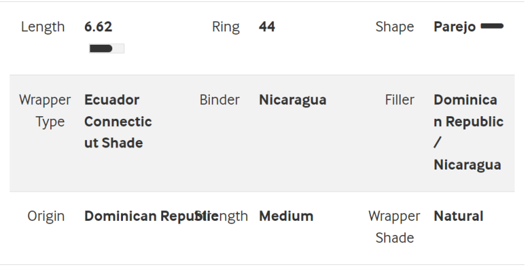The image size is (530, 267).
Task: Click the Strength value Medium
Action: 286,216
